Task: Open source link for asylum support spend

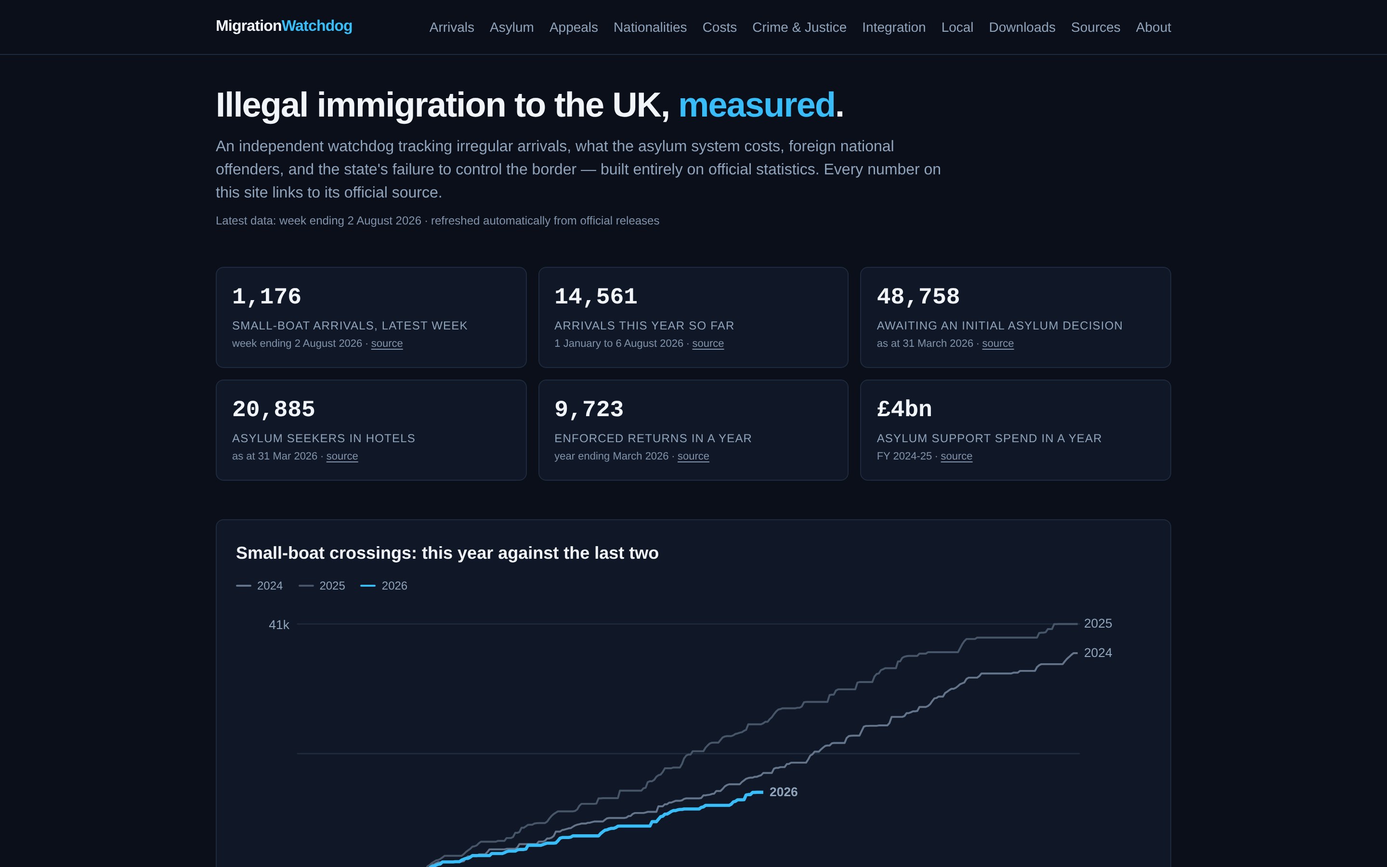Action: point(956,456)
